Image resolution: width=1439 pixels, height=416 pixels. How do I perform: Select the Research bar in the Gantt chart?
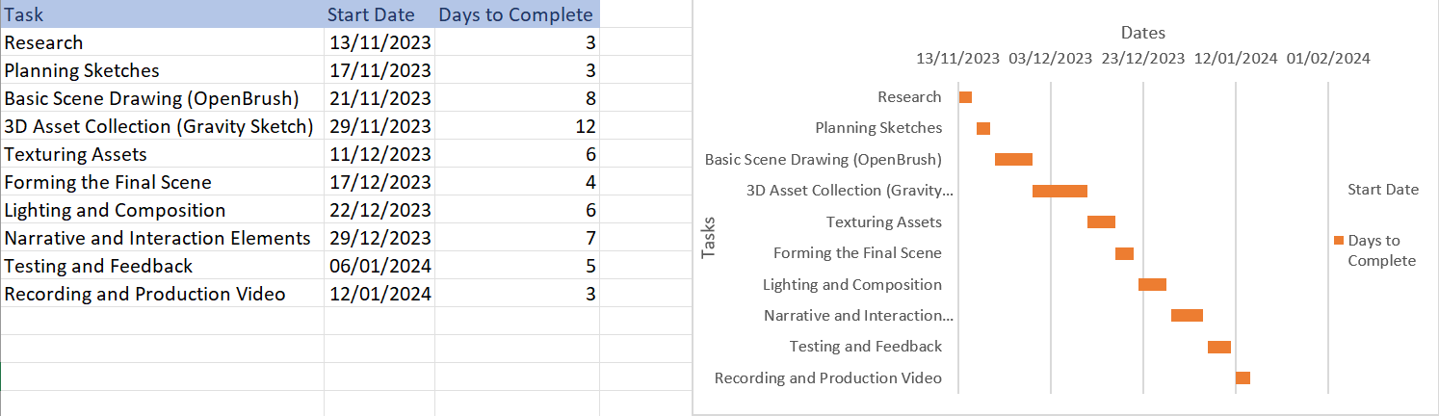[965, 97]
